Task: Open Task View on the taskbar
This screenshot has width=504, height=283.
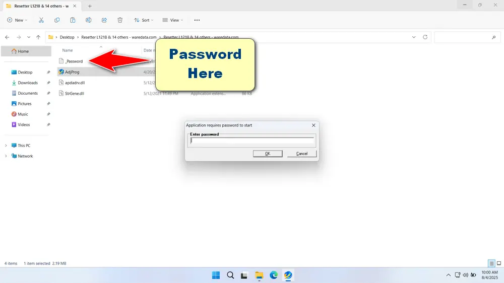Action: [x=244, y=275]
